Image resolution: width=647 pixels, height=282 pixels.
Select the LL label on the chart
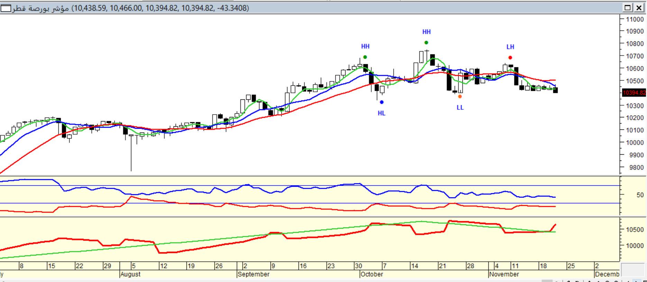coord(460,108)
